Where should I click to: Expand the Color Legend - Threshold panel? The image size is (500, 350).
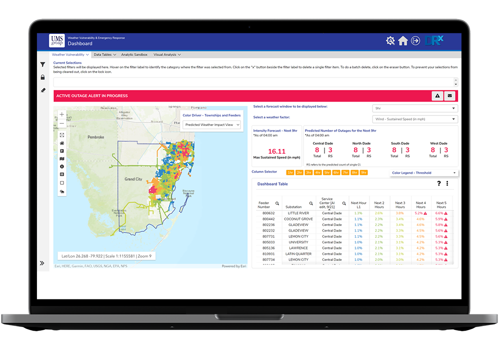point(423,173)
